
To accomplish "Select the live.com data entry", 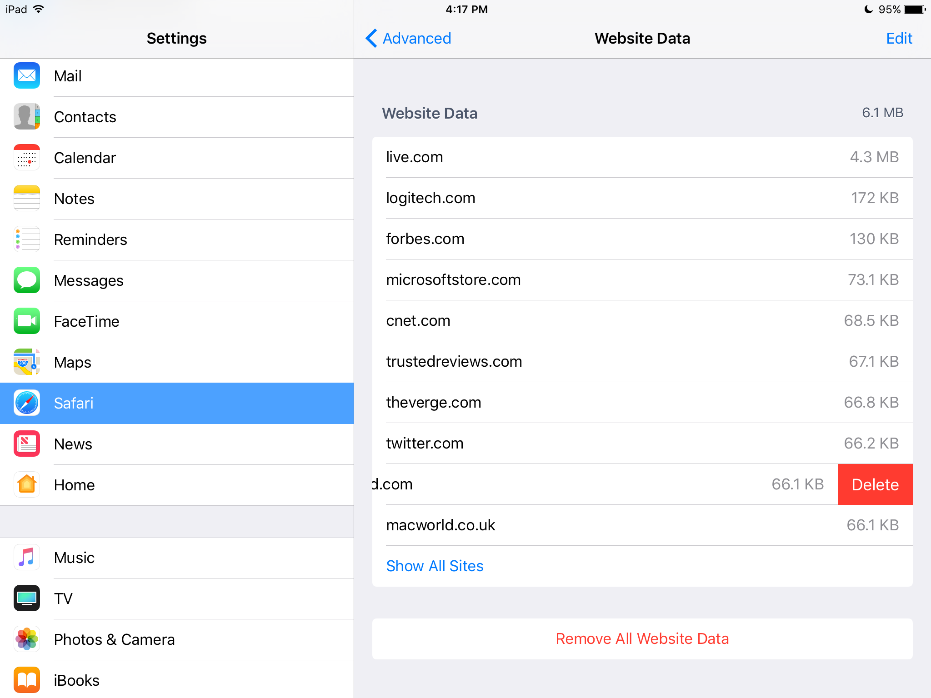I will [x=642, y=157].
